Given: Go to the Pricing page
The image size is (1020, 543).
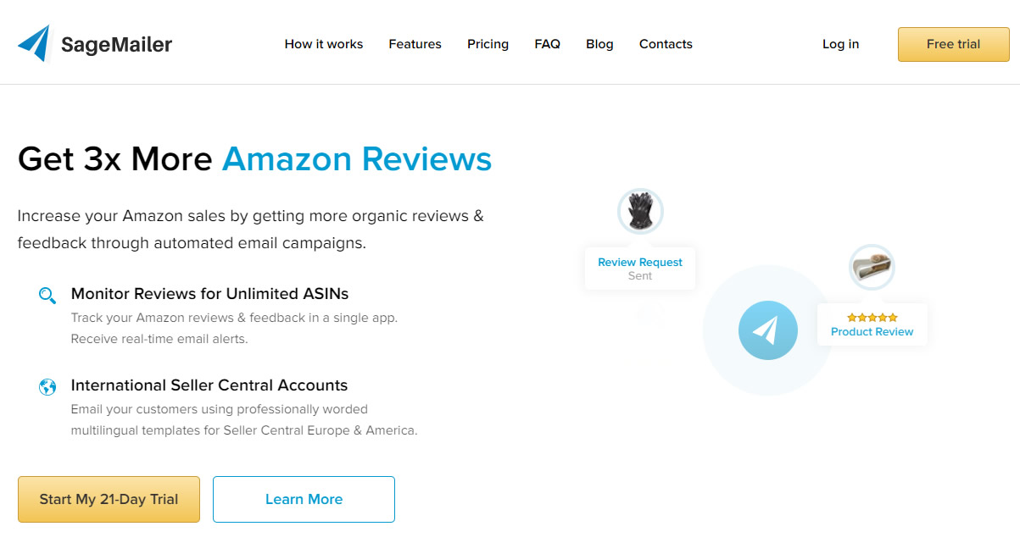Looking at the screenshot, I should click(488, 44).
